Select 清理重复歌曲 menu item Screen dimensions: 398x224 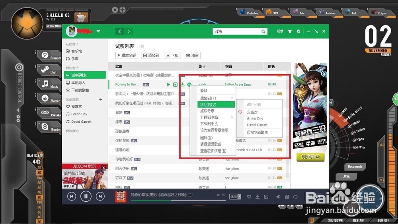pos(216,144)
